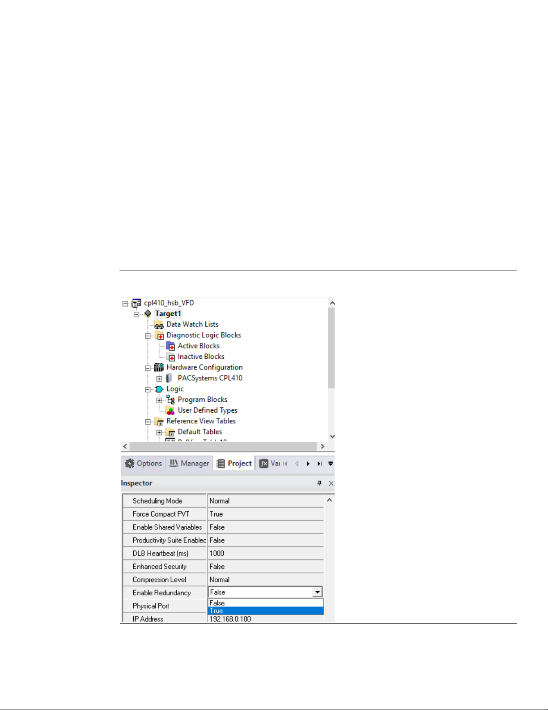
Task: Switch to the Project tab
Action: pyautogui.click(x=234, y=464)
